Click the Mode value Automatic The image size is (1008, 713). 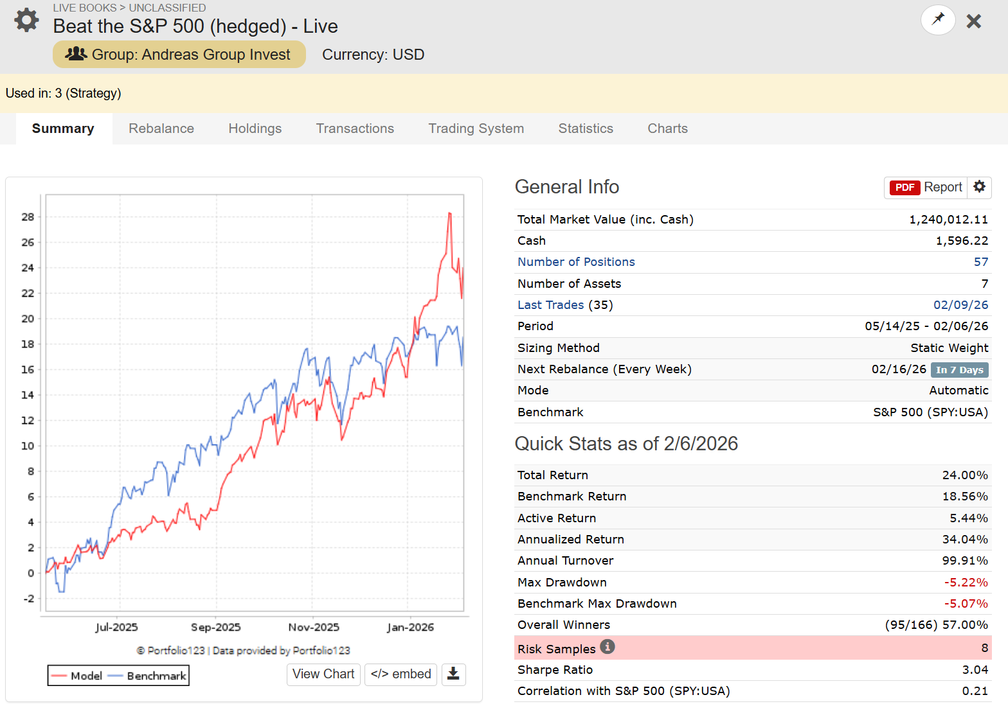(x=959, y=391)
